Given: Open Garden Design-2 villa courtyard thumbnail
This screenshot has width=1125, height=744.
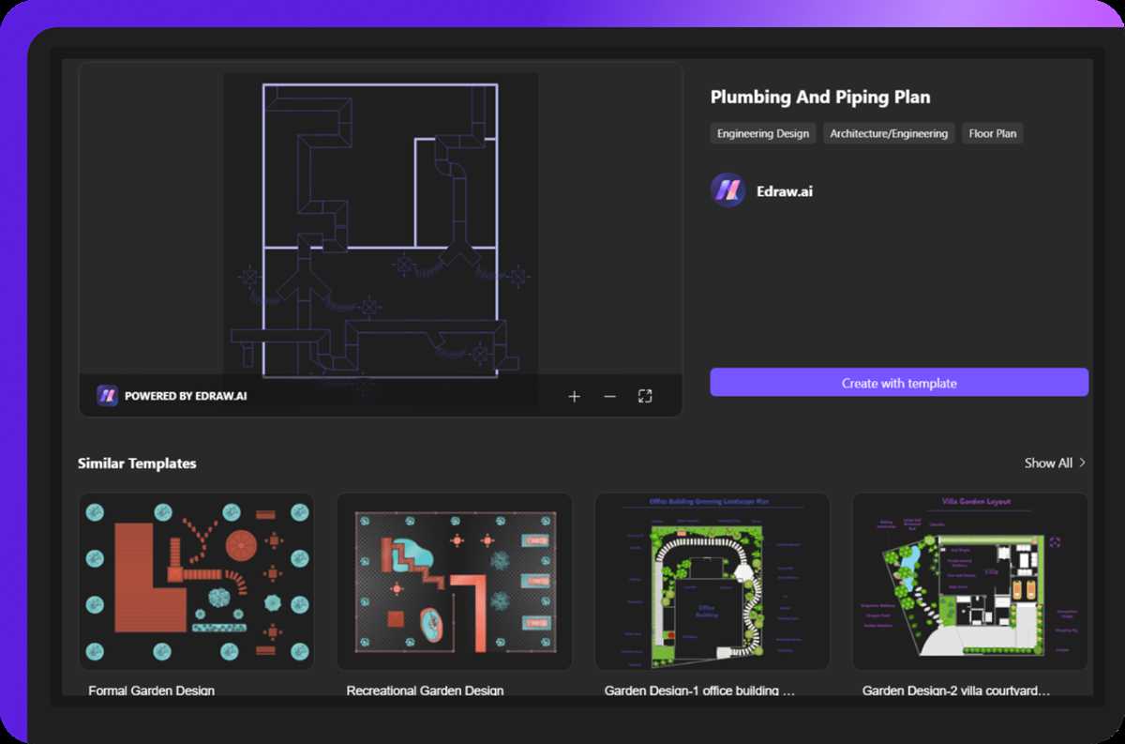Looking at the screenshot, I should (x=970, y=581).
